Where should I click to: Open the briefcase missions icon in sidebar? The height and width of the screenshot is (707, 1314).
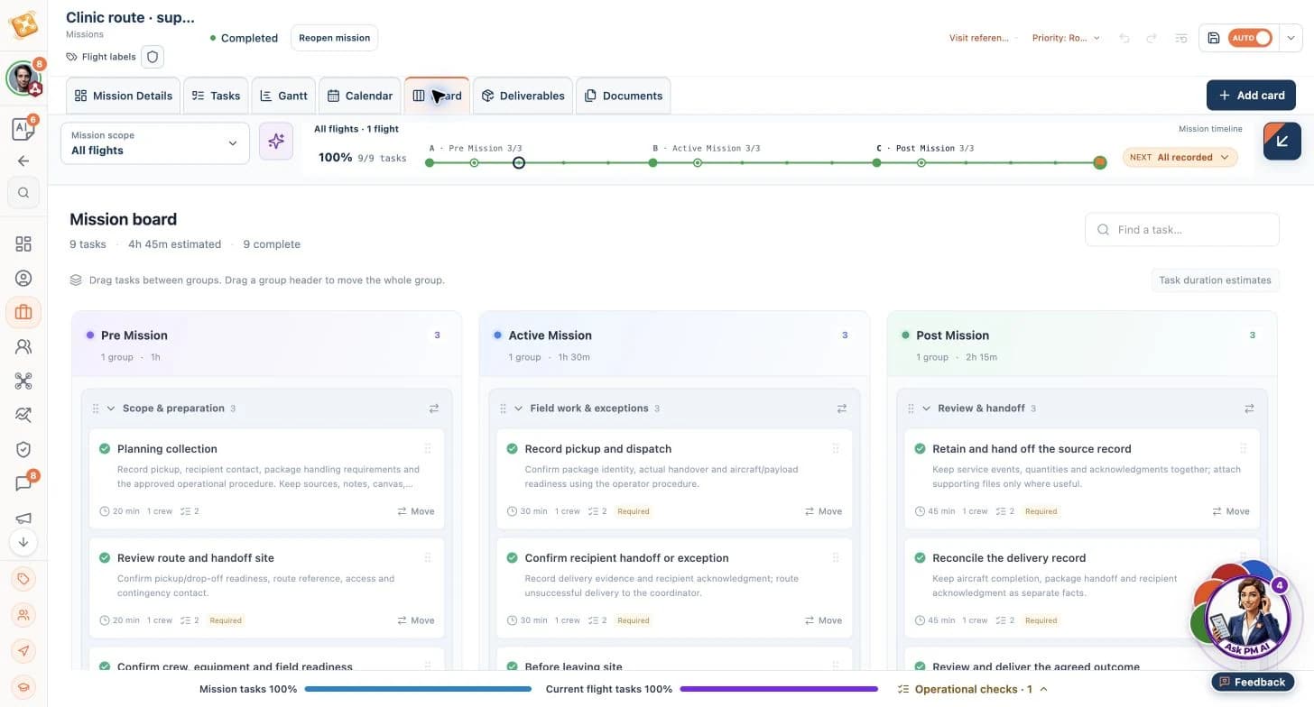23,312
